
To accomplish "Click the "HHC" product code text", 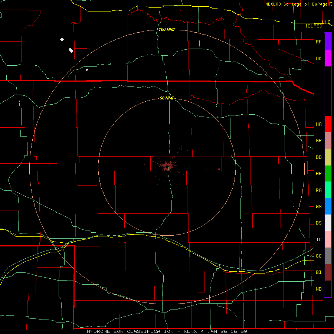I will click(326, 22).
